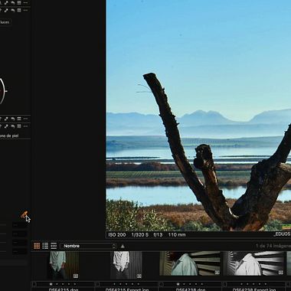Click the 'ISO 200' readout
The height and width of the screenshot is (291, 291).
click(x=117, y=234)
